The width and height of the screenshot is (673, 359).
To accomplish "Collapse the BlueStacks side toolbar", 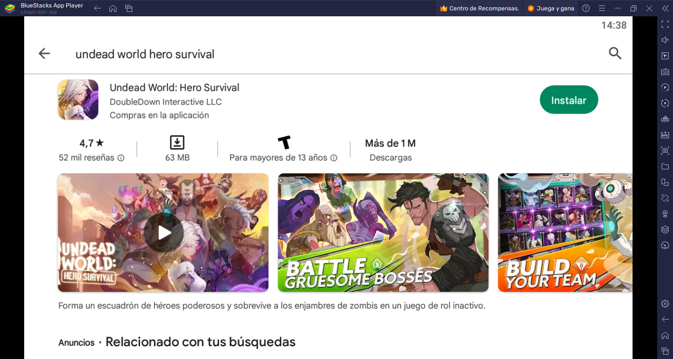I will click(x=665, y=8).
